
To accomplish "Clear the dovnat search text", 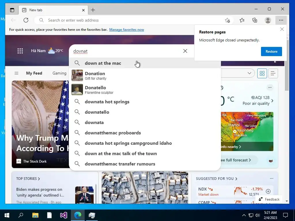I will [185, 51].
